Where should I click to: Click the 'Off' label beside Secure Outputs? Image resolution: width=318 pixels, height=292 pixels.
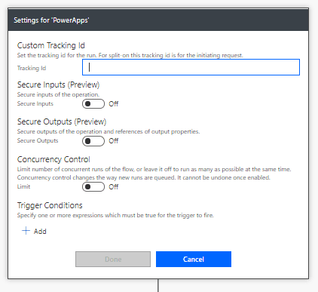(x=114, y=141)
